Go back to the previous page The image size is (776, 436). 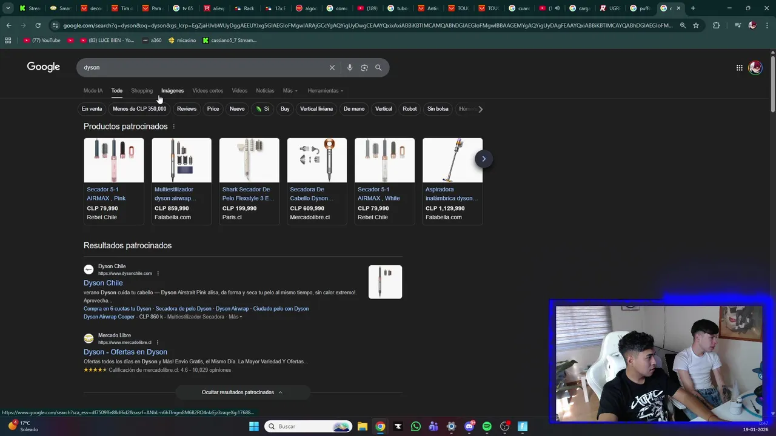(x=8, y=25)
